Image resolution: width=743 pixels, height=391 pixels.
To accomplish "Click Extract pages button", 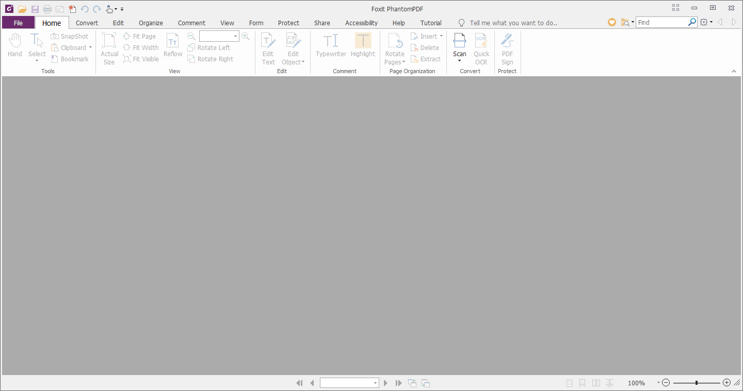I will point(426,59).
